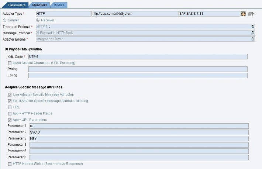The height and width of the screenshot is (169, 262).
Task: Click the Adapter-Specific Message Attributes heading
Action: 34,87
